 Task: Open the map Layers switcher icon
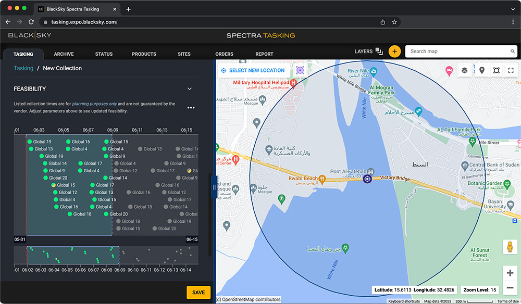pos(465,70)
